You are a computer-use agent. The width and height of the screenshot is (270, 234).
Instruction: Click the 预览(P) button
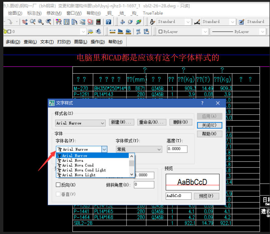[x=206, y=196]
